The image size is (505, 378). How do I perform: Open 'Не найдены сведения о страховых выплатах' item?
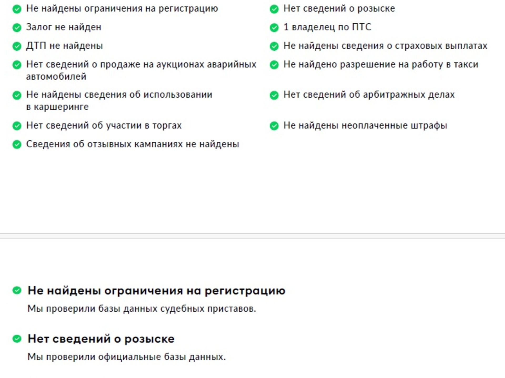[x=385, y=46]
